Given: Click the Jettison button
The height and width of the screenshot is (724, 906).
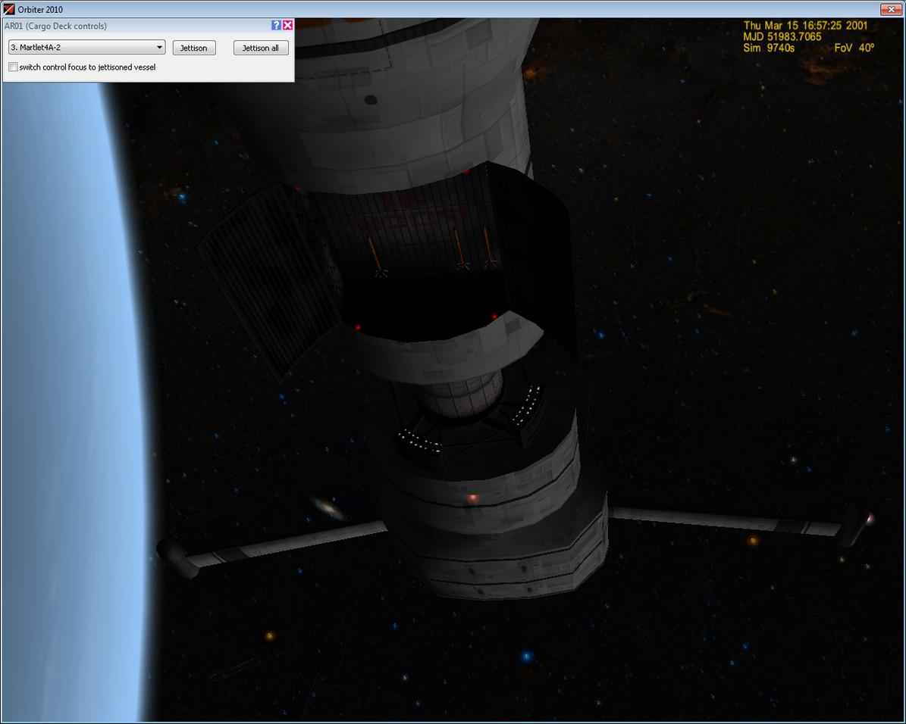Looking at the screenshot, I should [193, 48].
